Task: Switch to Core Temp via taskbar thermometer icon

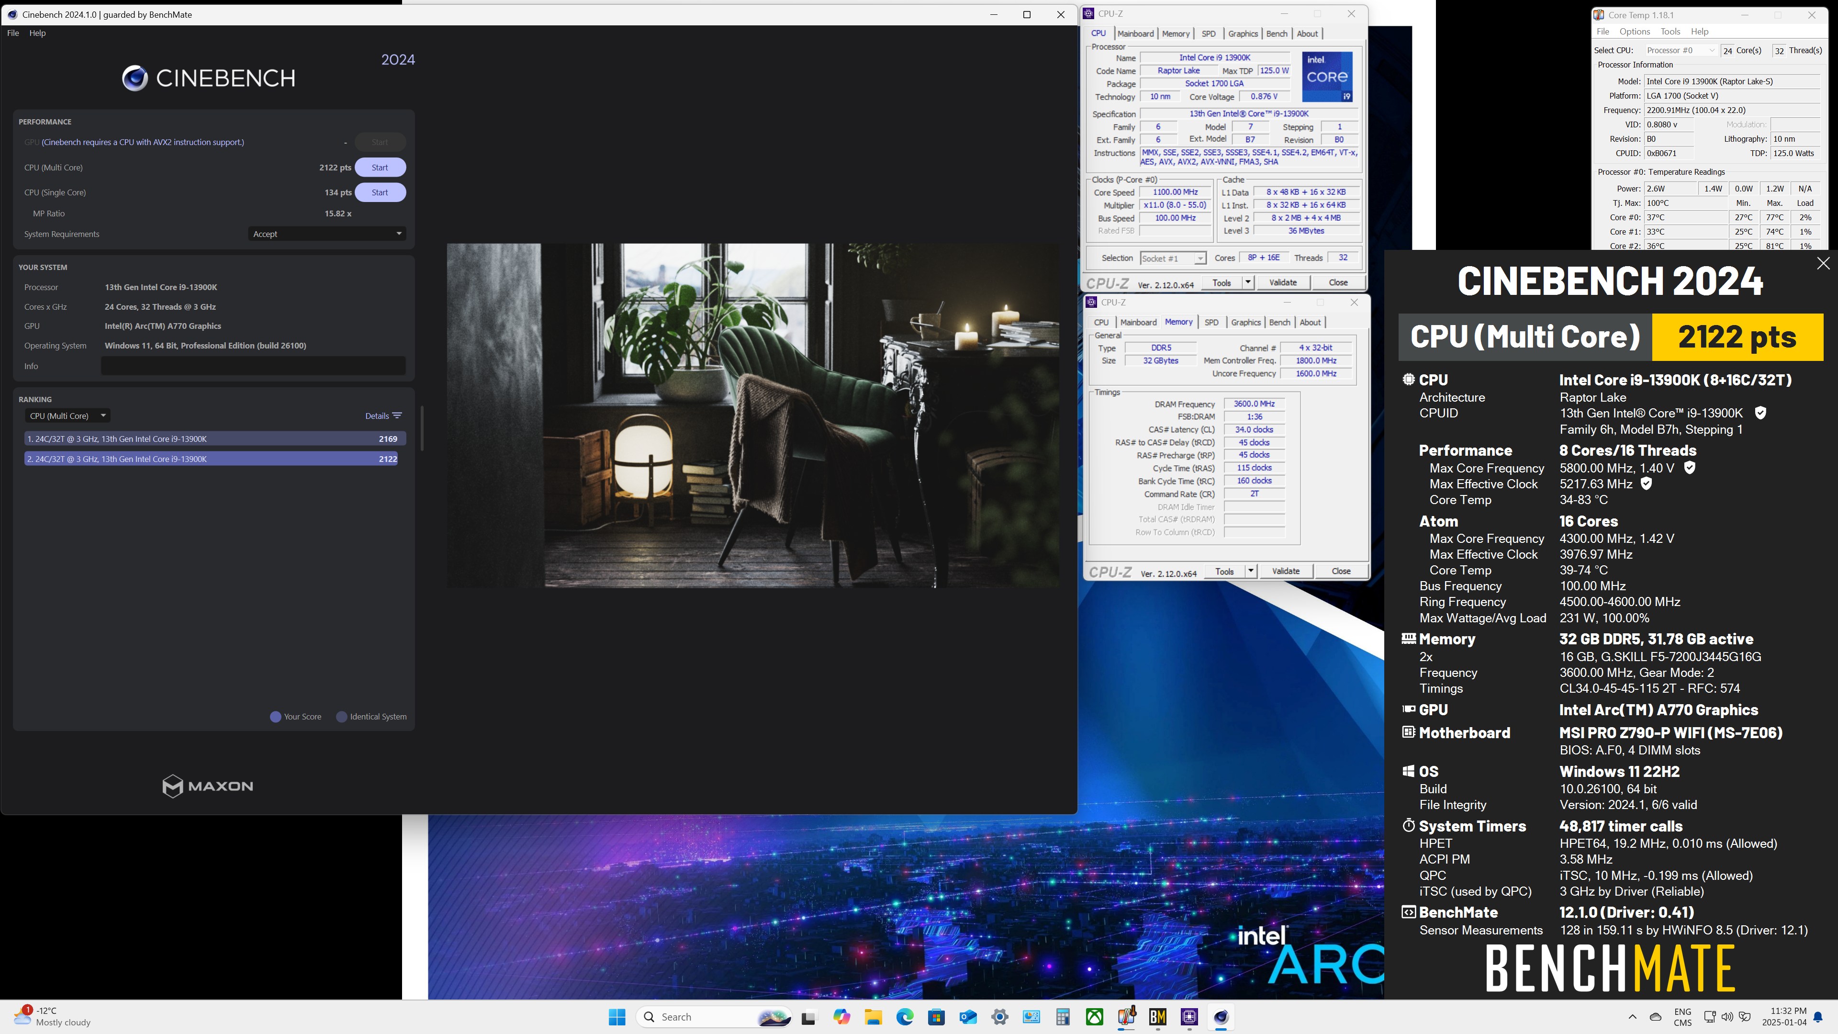Action: 1126,1017
